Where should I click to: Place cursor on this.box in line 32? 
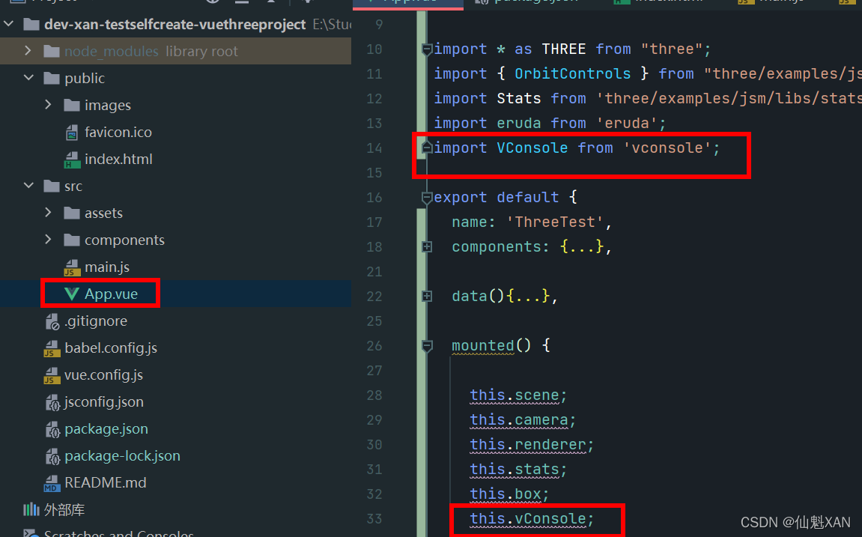506,494
